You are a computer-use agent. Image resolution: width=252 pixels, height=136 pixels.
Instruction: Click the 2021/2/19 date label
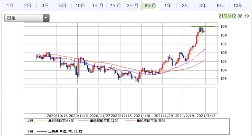(185, 116)
